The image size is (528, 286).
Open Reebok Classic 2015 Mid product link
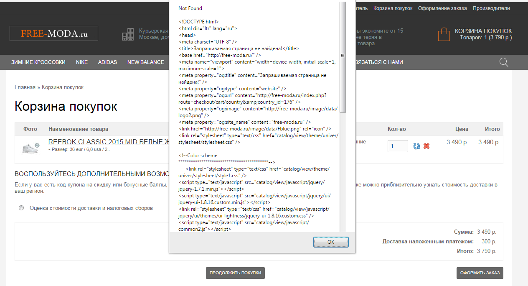pos(109,142)
